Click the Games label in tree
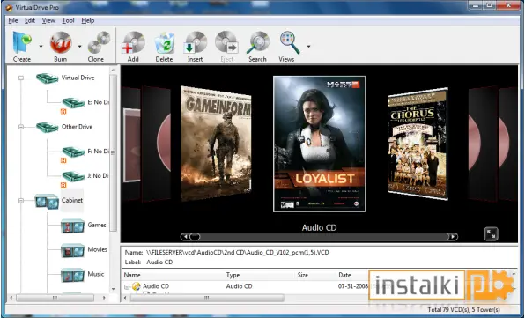 coord(97,225)
